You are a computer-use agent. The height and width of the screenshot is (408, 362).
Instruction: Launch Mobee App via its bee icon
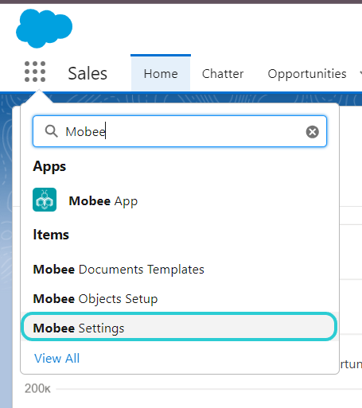pyautogui.click(x=45, y=200)
